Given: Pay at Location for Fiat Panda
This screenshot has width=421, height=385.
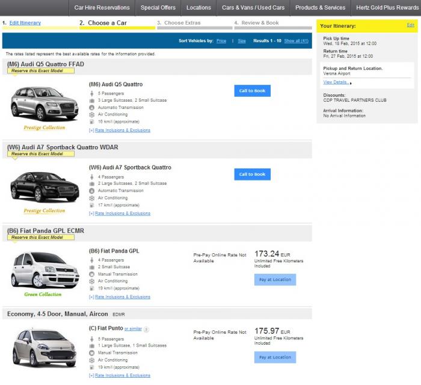Looking at the screenshot, I should 275,280.
